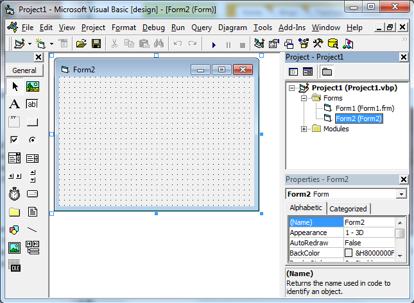Select the horizontal scroll bar tool
Image resolution: width=414 pixels, height=303 pixels.
click(15, 176)
